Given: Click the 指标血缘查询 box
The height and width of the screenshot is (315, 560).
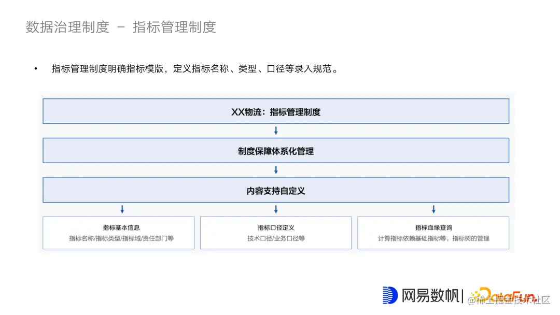Looking at the screenshot, I should pos(433,233).
